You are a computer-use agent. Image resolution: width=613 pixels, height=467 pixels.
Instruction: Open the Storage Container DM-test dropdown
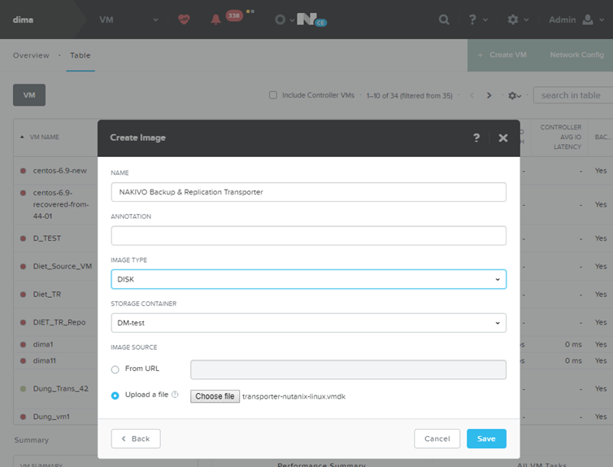point(308,323)
